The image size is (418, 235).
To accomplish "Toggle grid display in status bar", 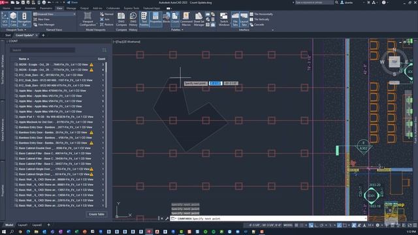I will (296, 225).
